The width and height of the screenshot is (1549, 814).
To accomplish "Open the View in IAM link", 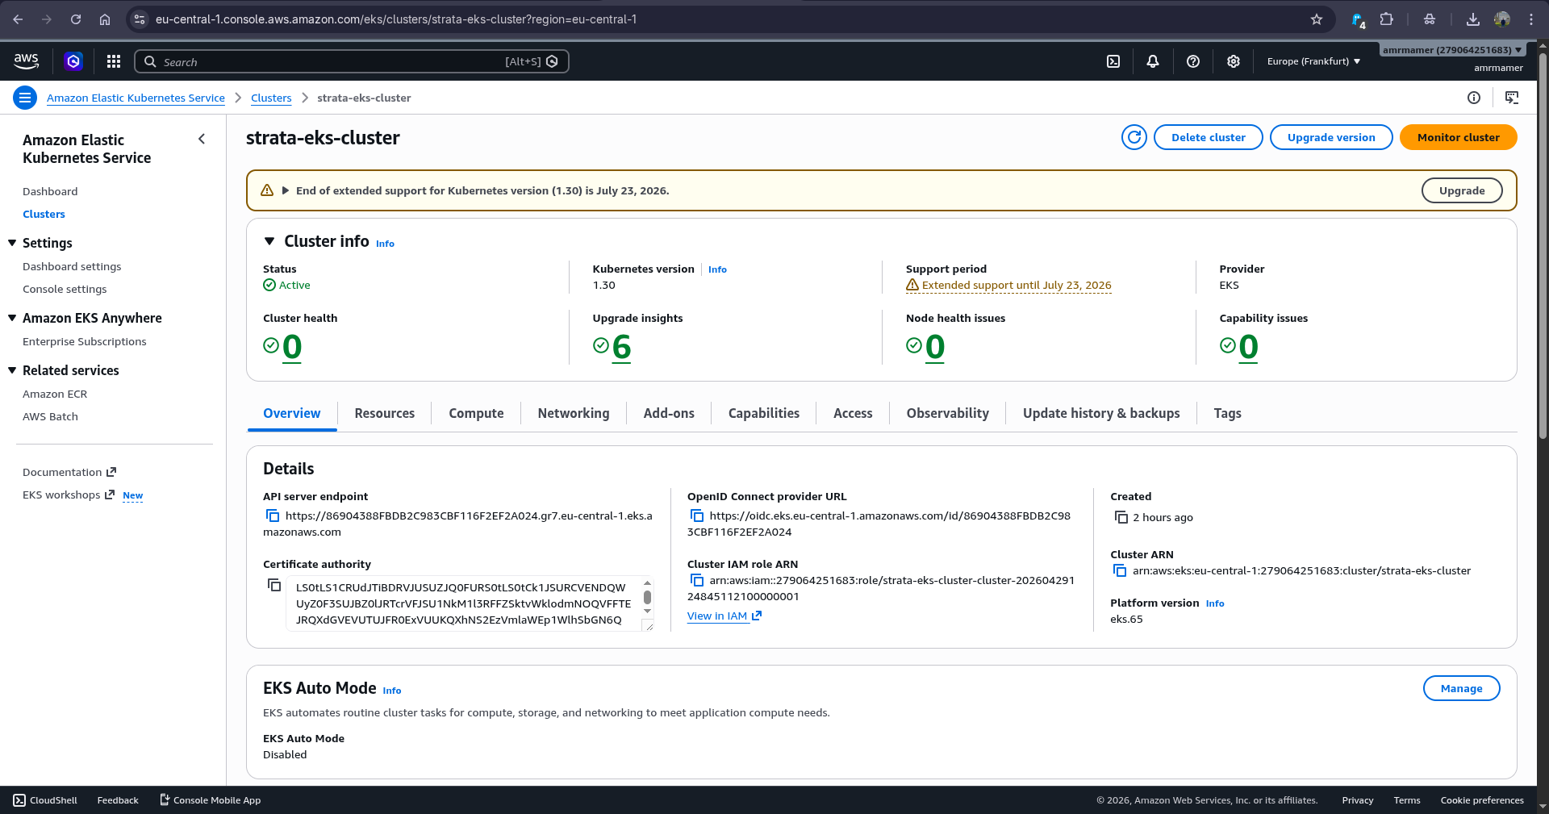I will (724, 616).
